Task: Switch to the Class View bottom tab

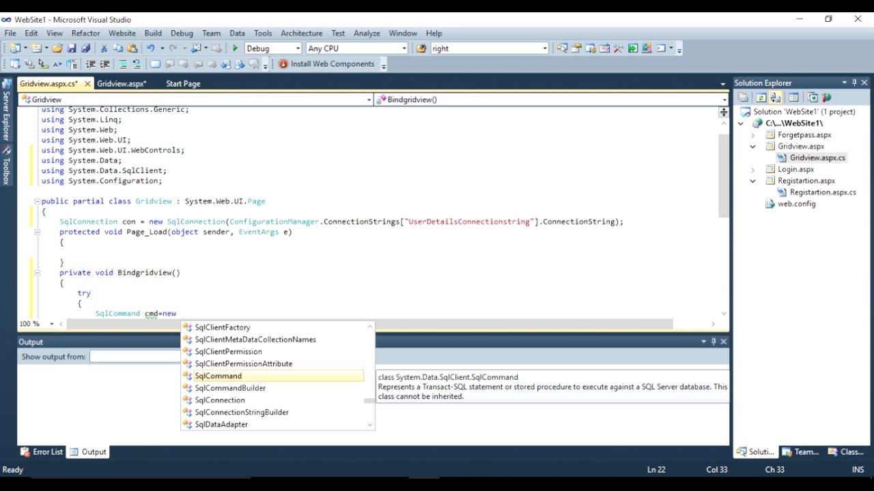Action: pyautogui.click(x=846, y=452)
